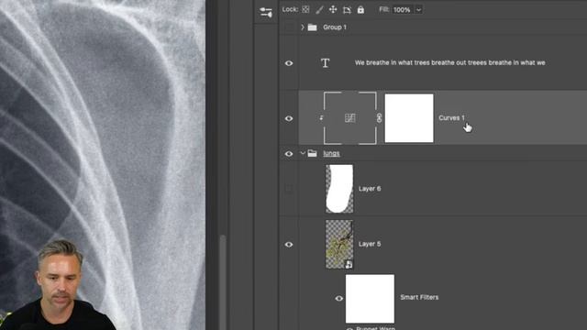The height and width of the screenshot is (330, 587).
Task: Lock position move icon
Action: (x=333, y=9)
